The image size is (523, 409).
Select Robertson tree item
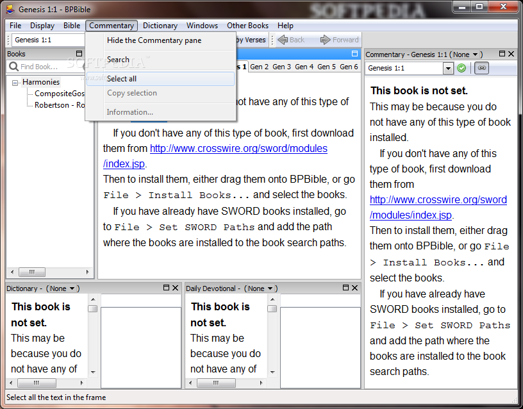coord(60,105)
